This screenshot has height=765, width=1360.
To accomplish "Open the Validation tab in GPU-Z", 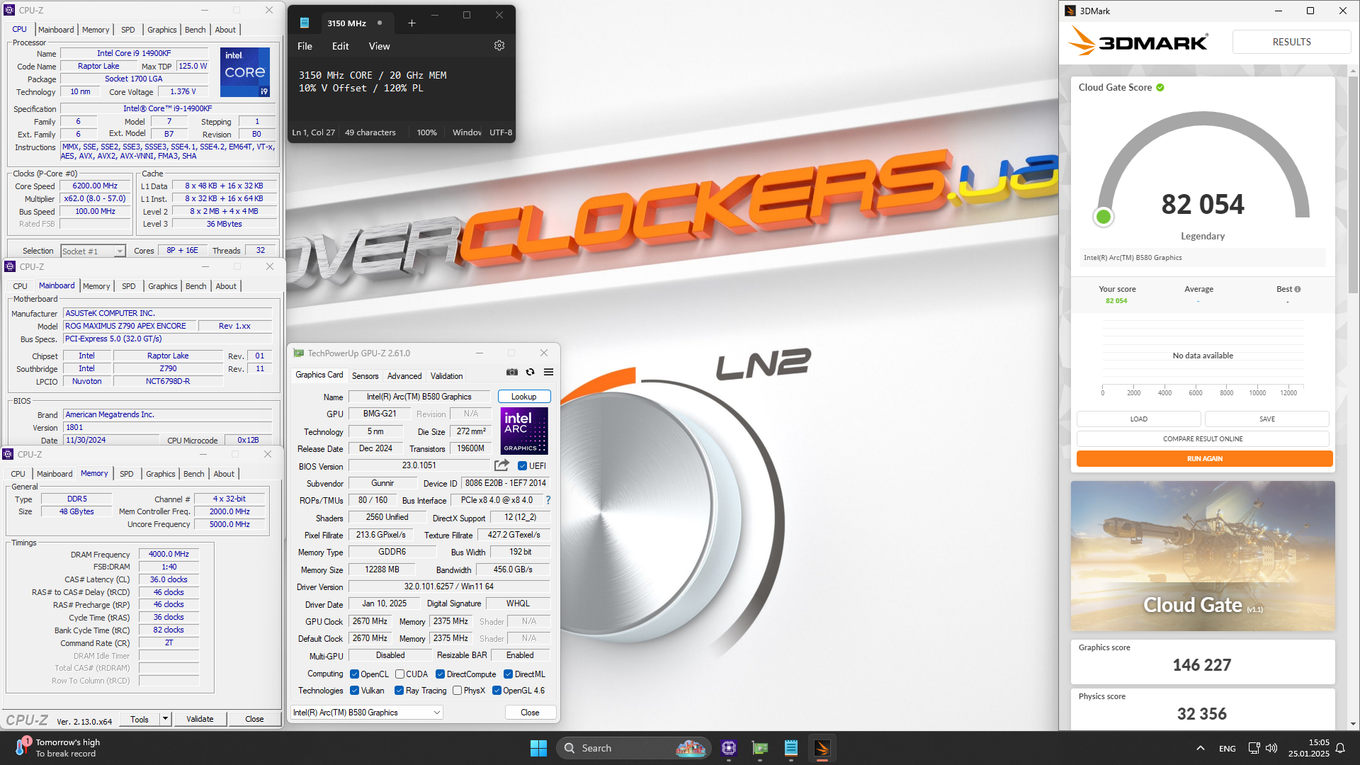I will pos(446,376).
